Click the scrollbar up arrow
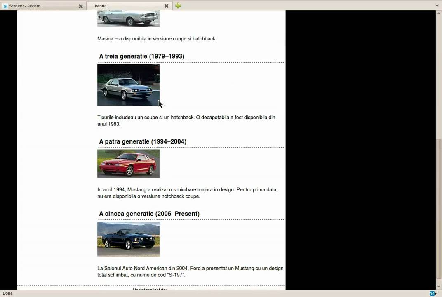This screenshot has height=297, width=442. pyautogui.click(x=439, y=13)
